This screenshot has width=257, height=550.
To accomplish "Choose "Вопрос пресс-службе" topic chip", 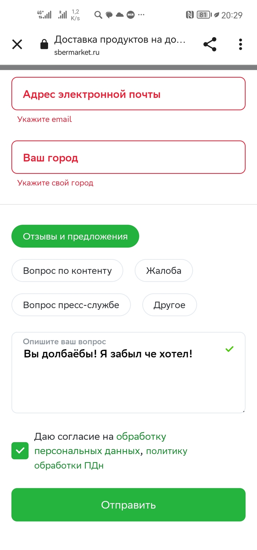I will [x=71, y=305].
